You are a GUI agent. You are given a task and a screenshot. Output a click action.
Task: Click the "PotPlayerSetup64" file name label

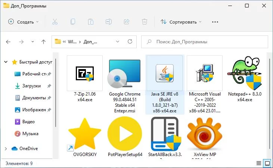[125, 155]
